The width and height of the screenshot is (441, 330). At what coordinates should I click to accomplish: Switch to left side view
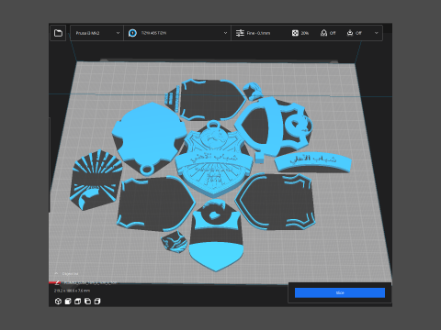(x=87, y=302)
